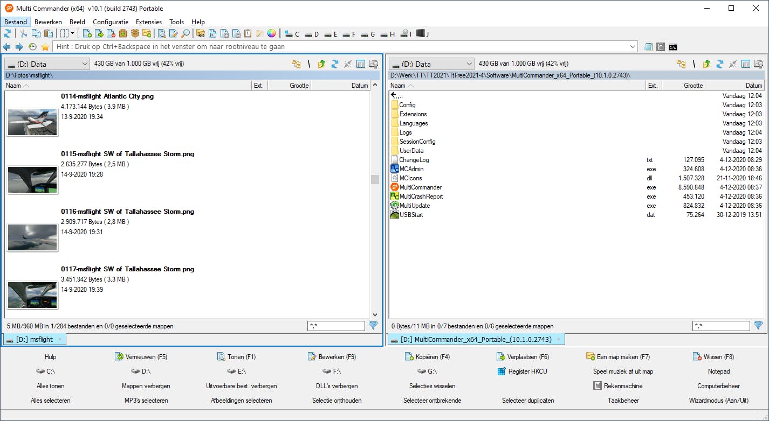The height and width of the screenshot is (421, 769).
Task: Open the Configuratie menu
Action: pyautogui.click(x=110, y=22)
